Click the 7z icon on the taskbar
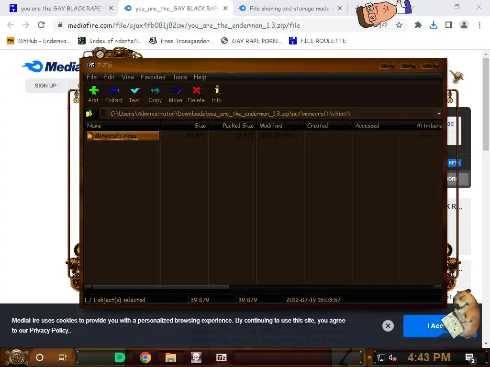Image resolution: width=490 pixels, height=367 pixels. [222, 357]
